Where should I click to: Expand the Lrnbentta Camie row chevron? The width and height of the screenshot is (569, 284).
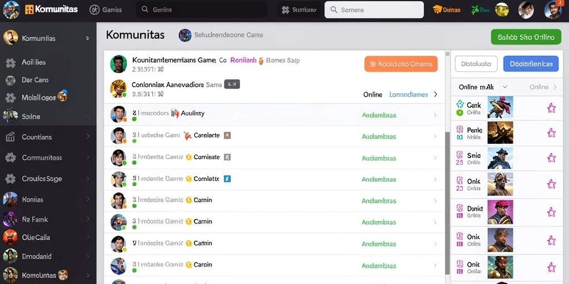(x=435, y=158)
